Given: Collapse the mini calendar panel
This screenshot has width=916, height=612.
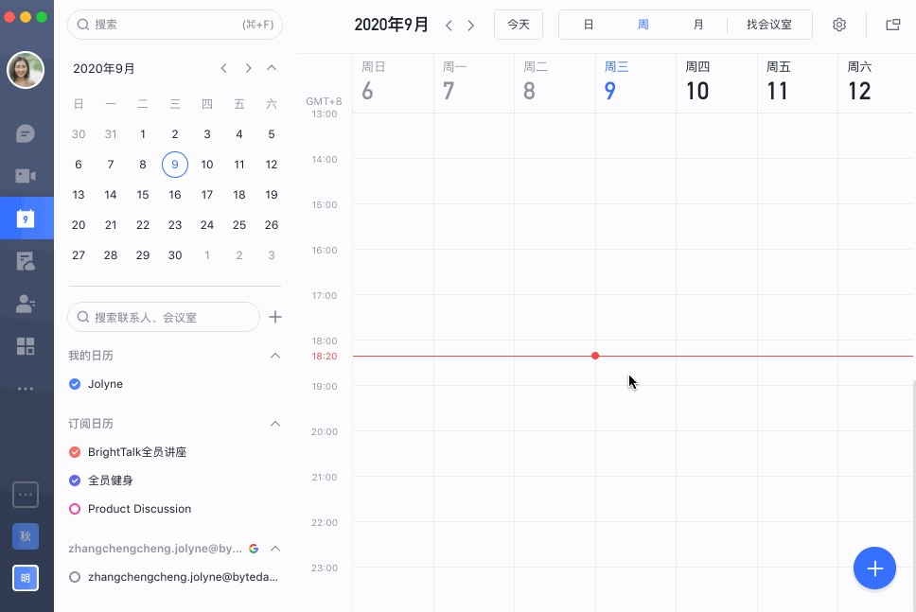Looking at the screenshot, I should (272, 68).
